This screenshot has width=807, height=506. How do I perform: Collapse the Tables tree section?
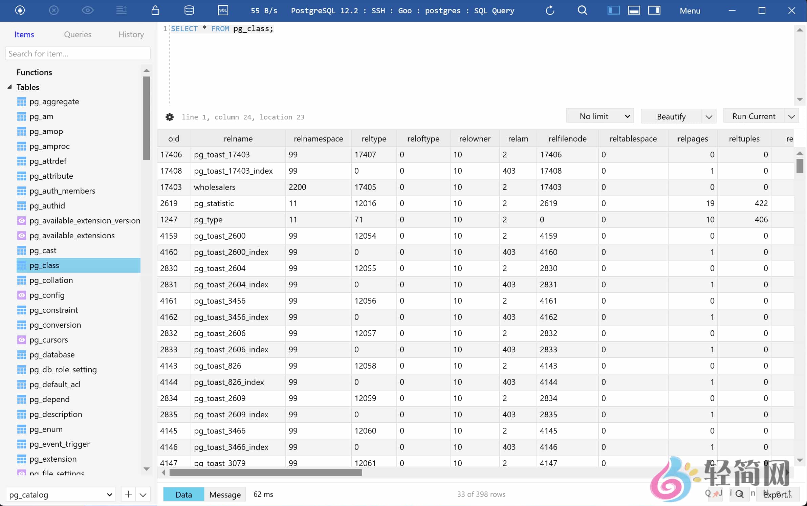click(9, 87)
